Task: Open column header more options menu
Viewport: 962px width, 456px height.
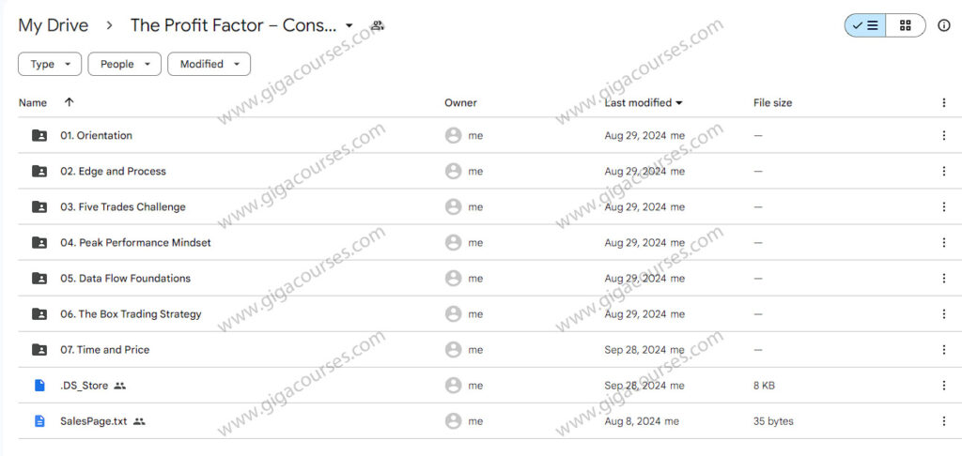Action: [x=944, y=102]
